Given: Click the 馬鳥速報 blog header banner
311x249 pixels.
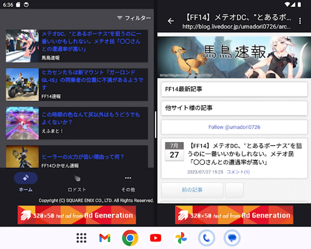Looking at the screenshot, I should tap(234, 57).
